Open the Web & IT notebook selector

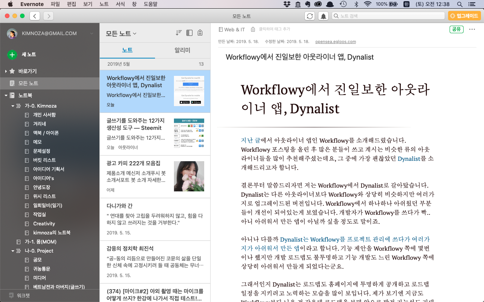tap(232, 29)
